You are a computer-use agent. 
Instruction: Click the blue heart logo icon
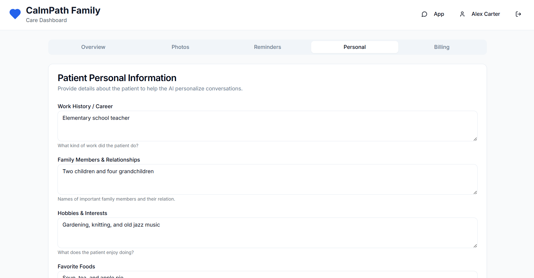tap(15, 14)
